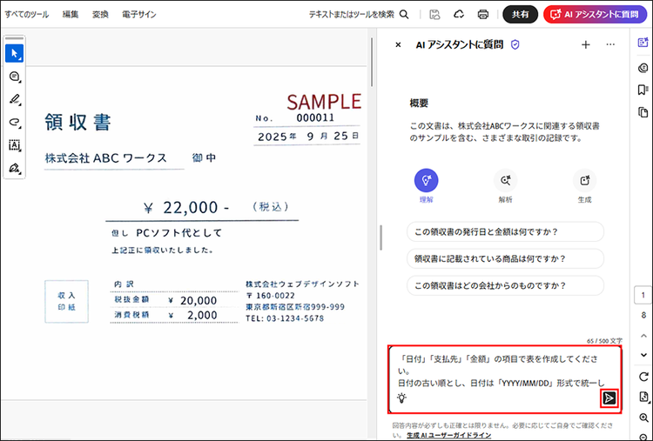Open the bookmarks panel icon
This screenshot has width=653, height=441.
click(643, 90)
